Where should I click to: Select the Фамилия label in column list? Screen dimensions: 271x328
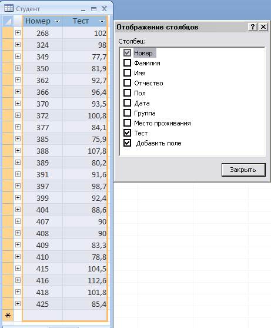[147, 63]
